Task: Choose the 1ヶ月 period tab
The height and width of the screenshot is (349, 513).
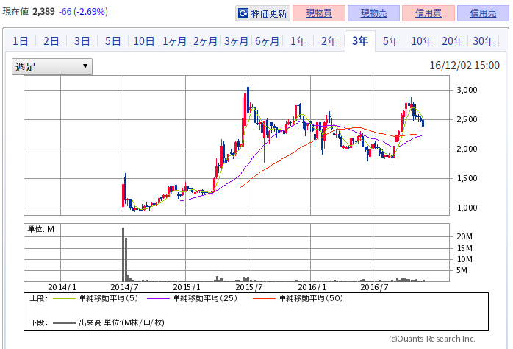Action: [175, 41]
